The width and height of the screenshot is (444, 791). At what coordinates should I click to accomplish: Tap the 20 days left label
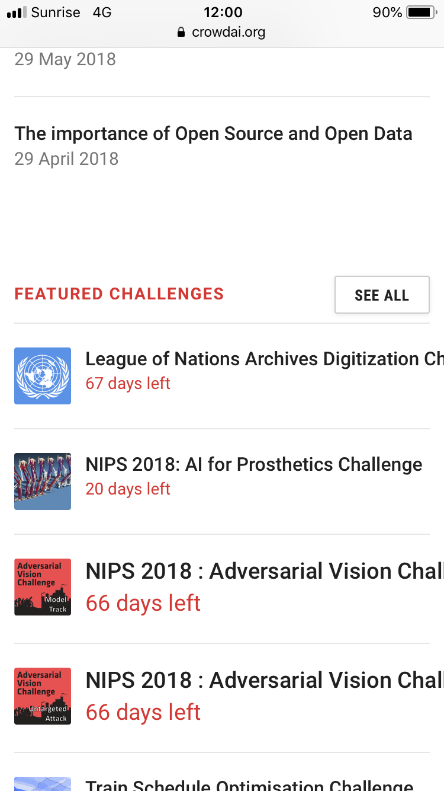click(x=128, y=489)
